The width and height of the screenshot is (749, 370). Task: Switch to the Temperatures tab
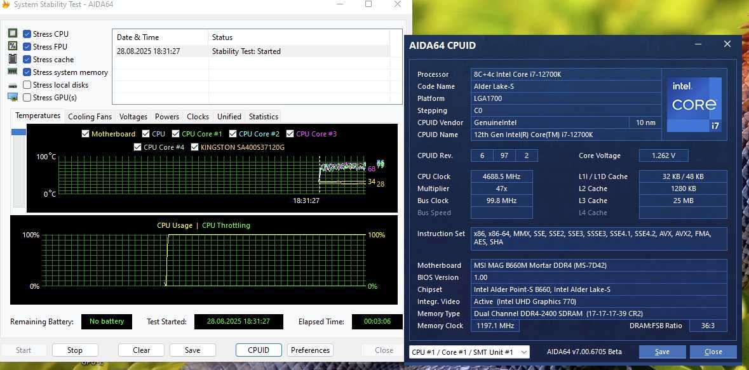click(37, 116)
